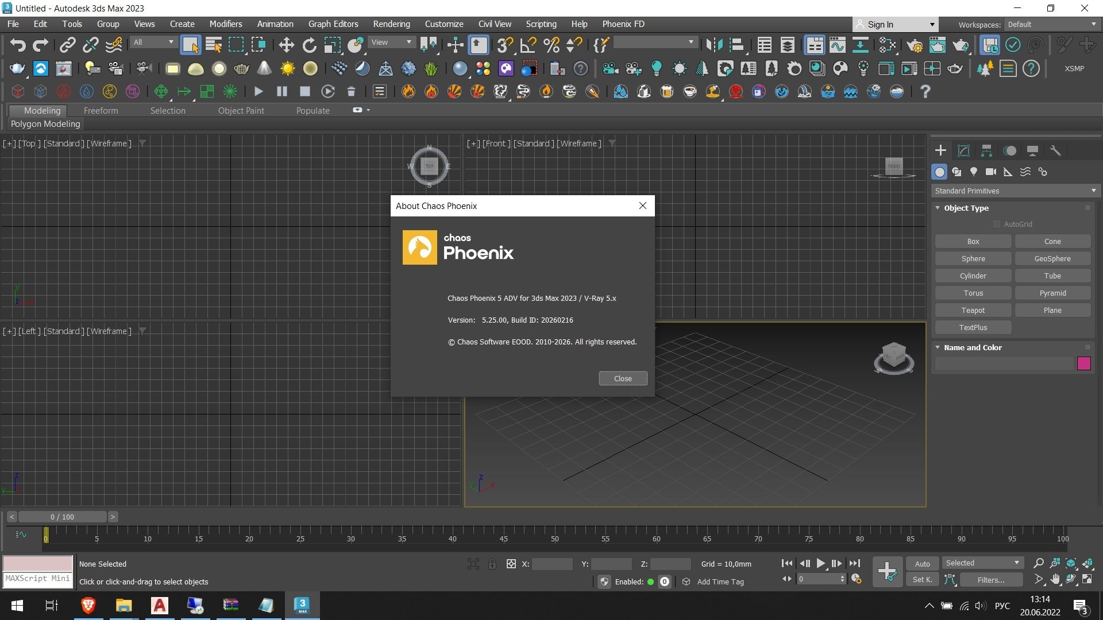
Task: Toggle the Selection Lock padlock
Action: (x=492, y=564)
